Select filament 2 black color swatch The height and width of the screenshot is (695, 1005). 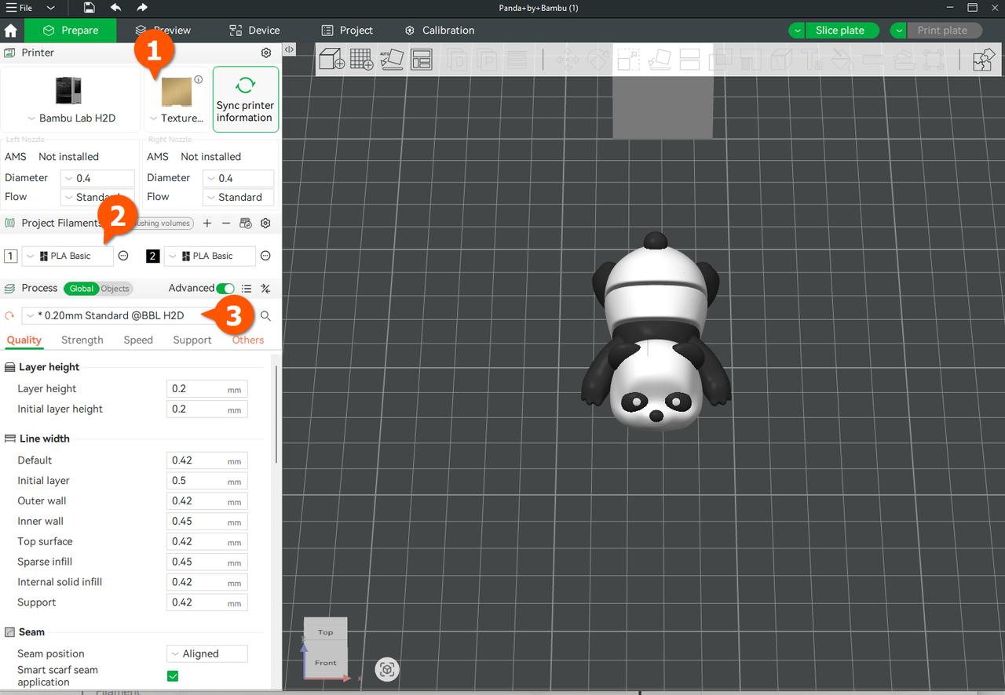click(x=153, y=256)
